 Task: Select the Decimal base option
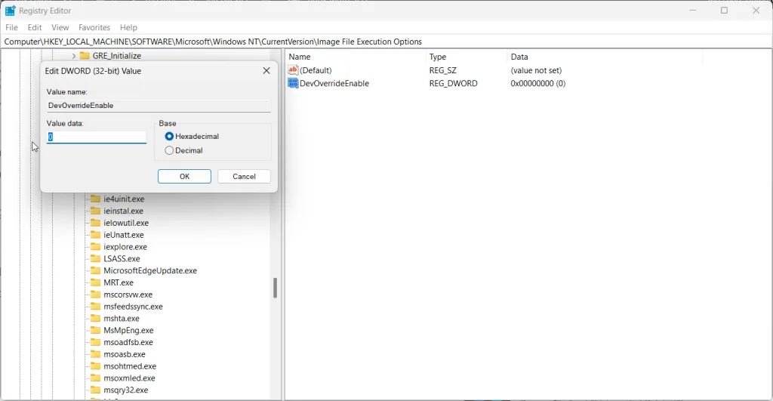(169, 150)
